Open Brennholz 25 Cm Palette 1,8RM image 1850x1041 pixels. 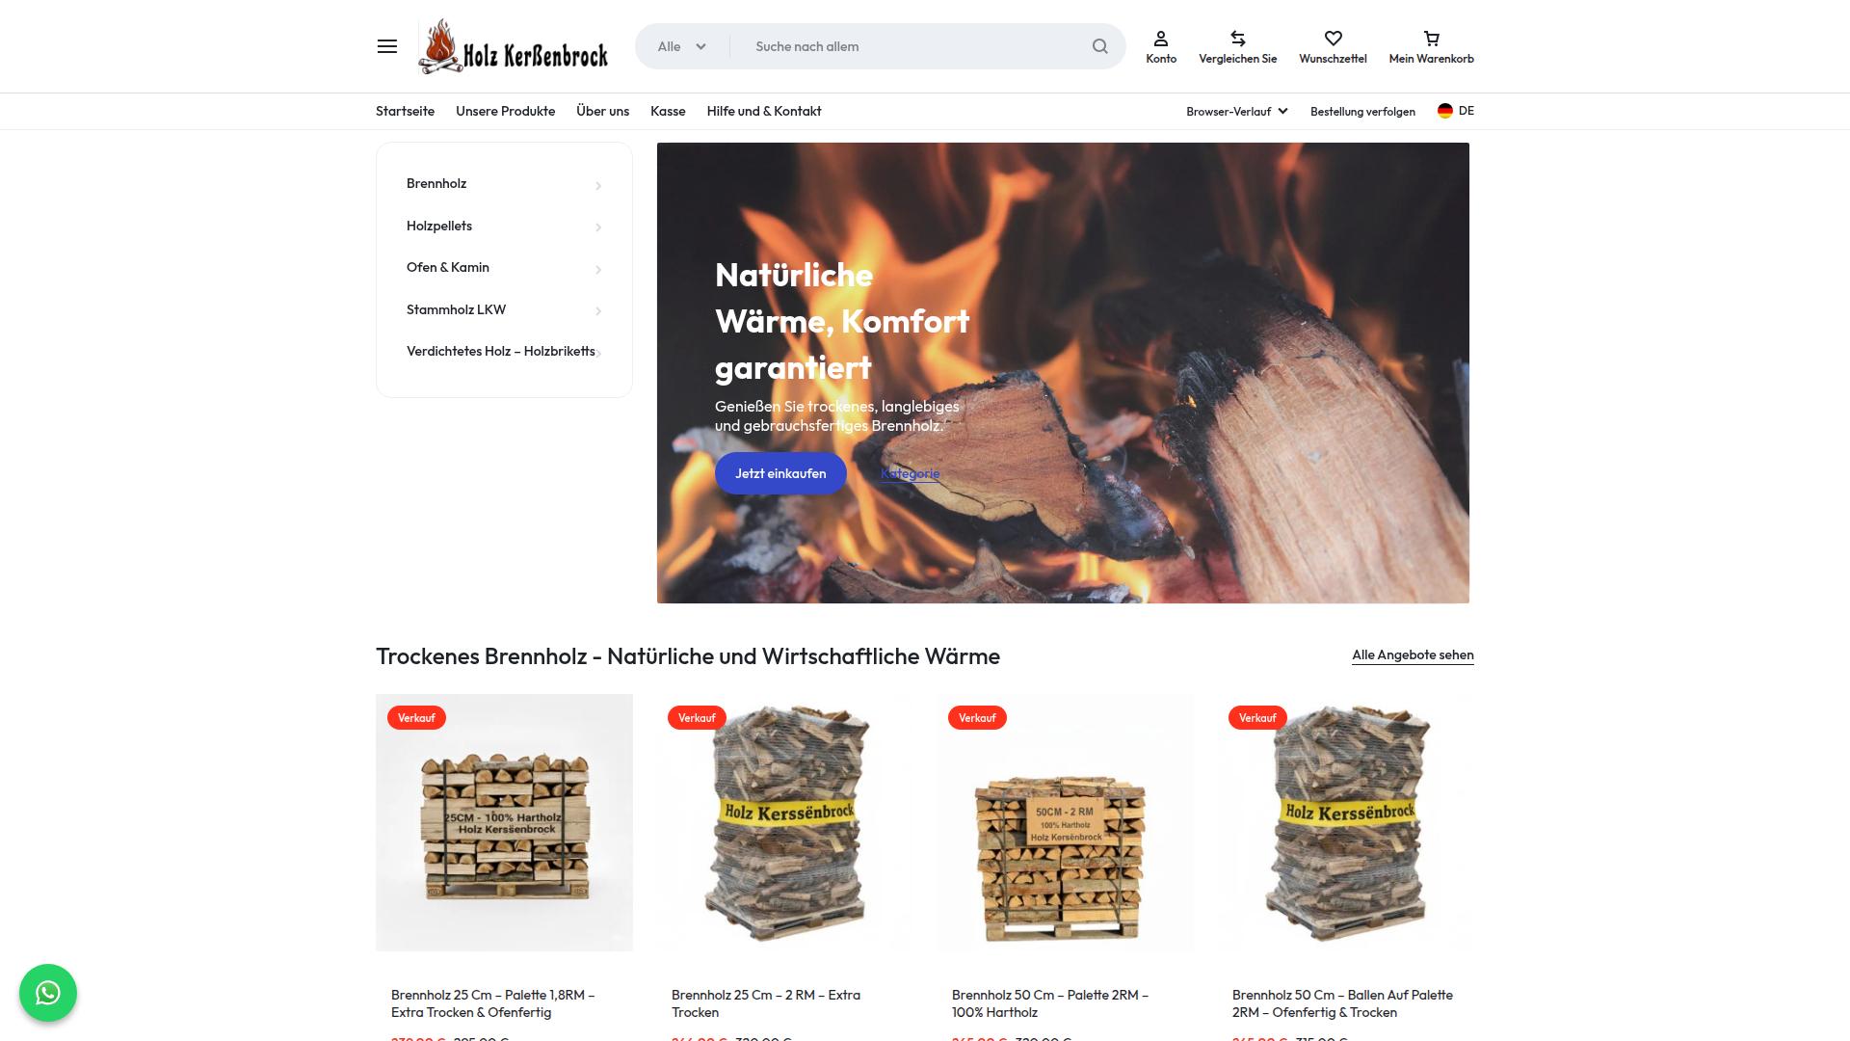tap(504, 822)
